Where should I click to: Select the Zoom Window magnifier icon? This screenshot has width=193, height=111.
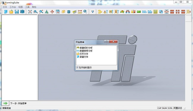point(35,12)
